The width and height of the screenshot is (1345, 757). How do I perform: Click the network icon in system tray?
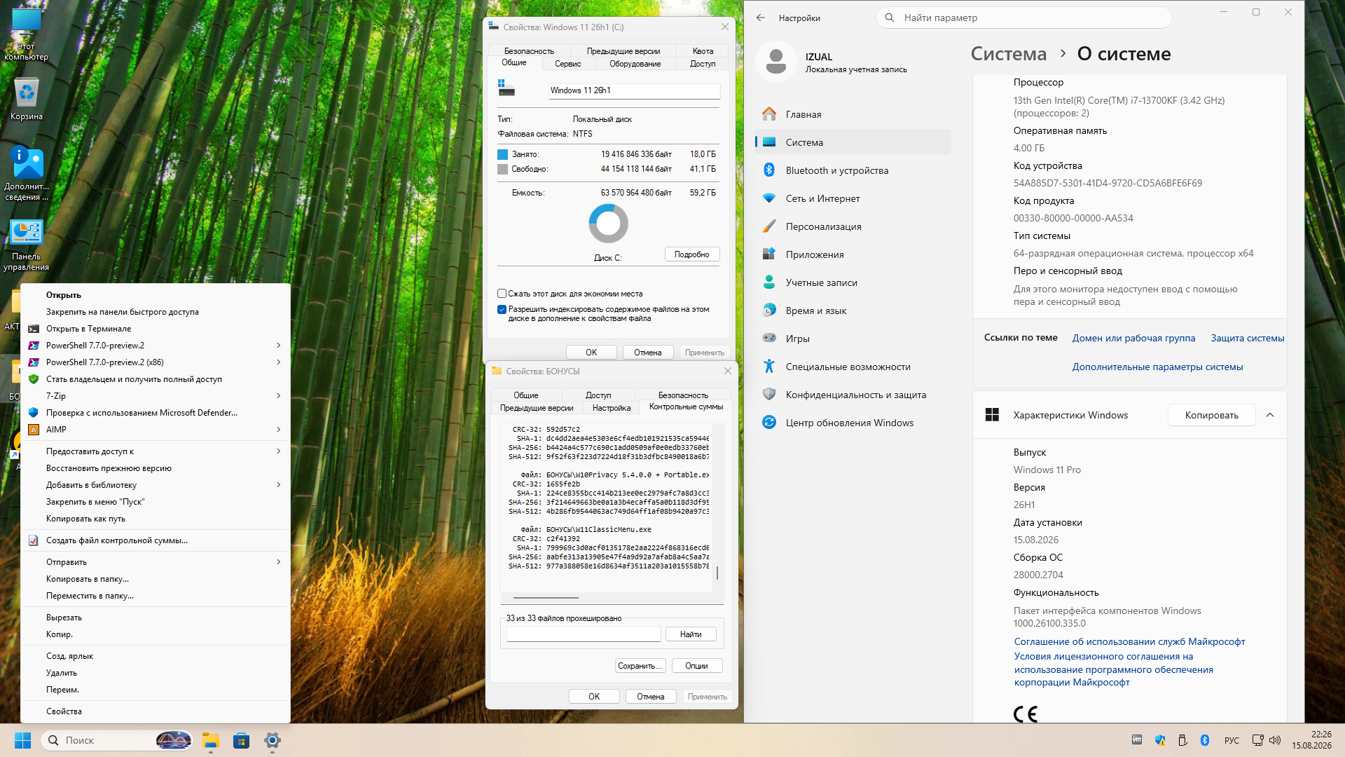click(1257, 740)
